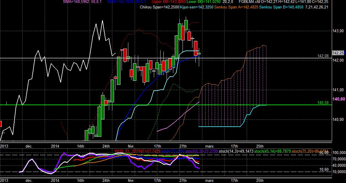
Task: Click the 24th date under the main chart
Action: coord(106,146)
